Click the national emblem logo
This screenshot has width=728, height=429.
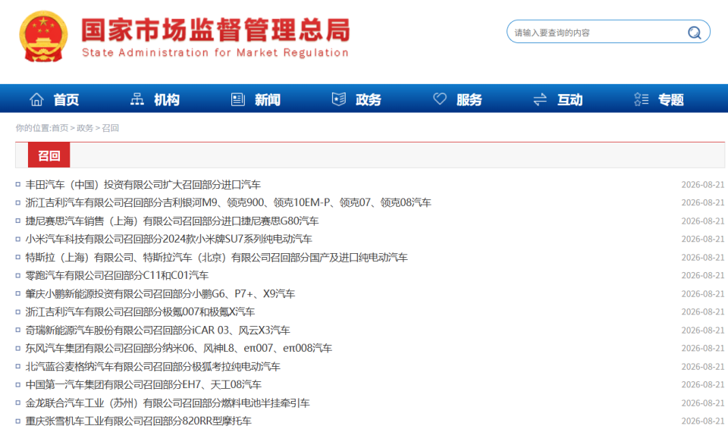pos(42,36)
